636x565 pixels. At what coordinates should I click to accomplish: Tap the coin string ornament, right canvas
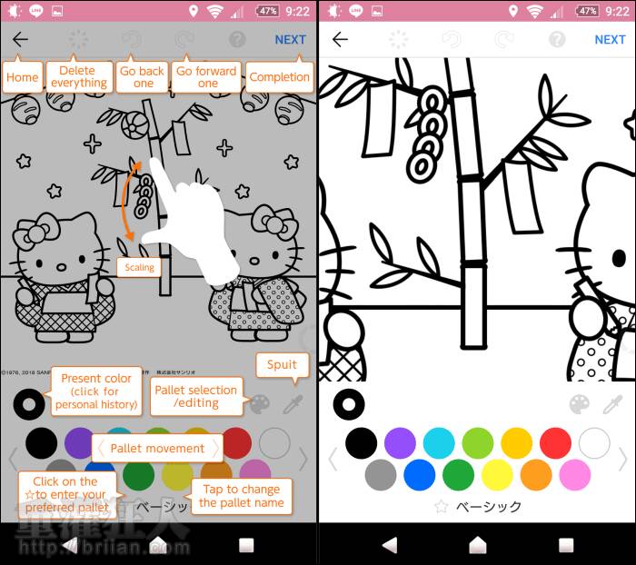coord(429,136)
